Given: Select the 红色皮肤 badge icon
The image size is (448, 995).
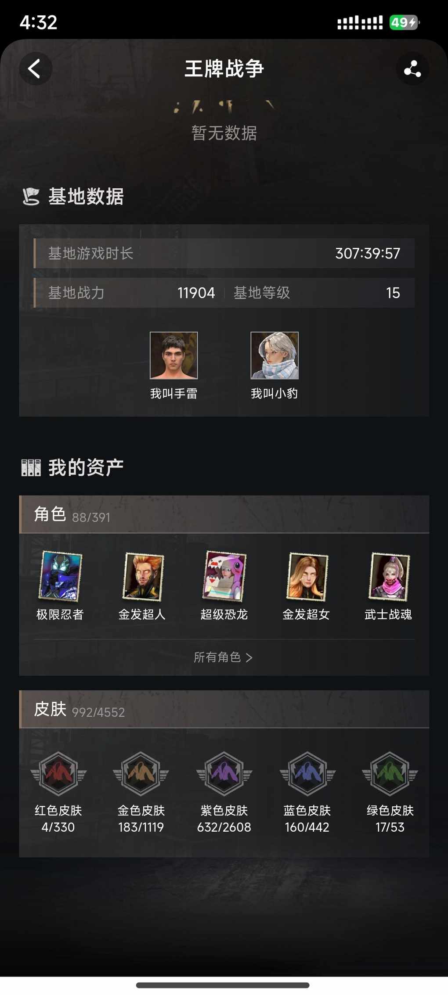Looking at the screenshot, I should tap(58, 774).
